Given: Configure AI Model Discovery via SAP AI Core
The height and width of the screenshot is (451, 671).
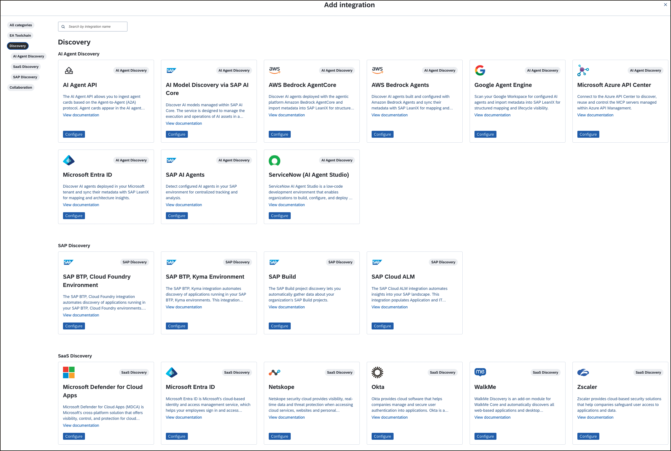Looking at the screenshot, I should click(x=177, y=134).
